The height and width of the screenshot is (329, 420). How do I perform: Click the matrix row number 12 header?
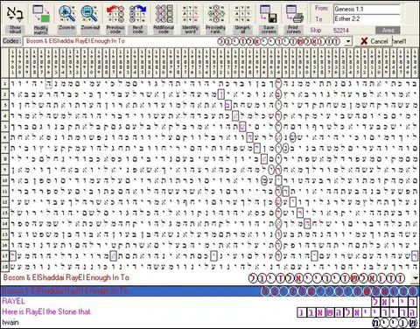point(5,202)
